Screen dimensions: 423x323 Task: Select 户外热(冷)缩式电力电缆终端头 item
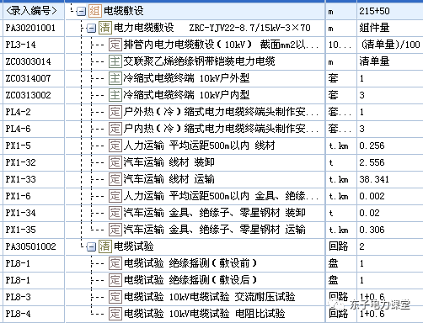click(221, 112)
